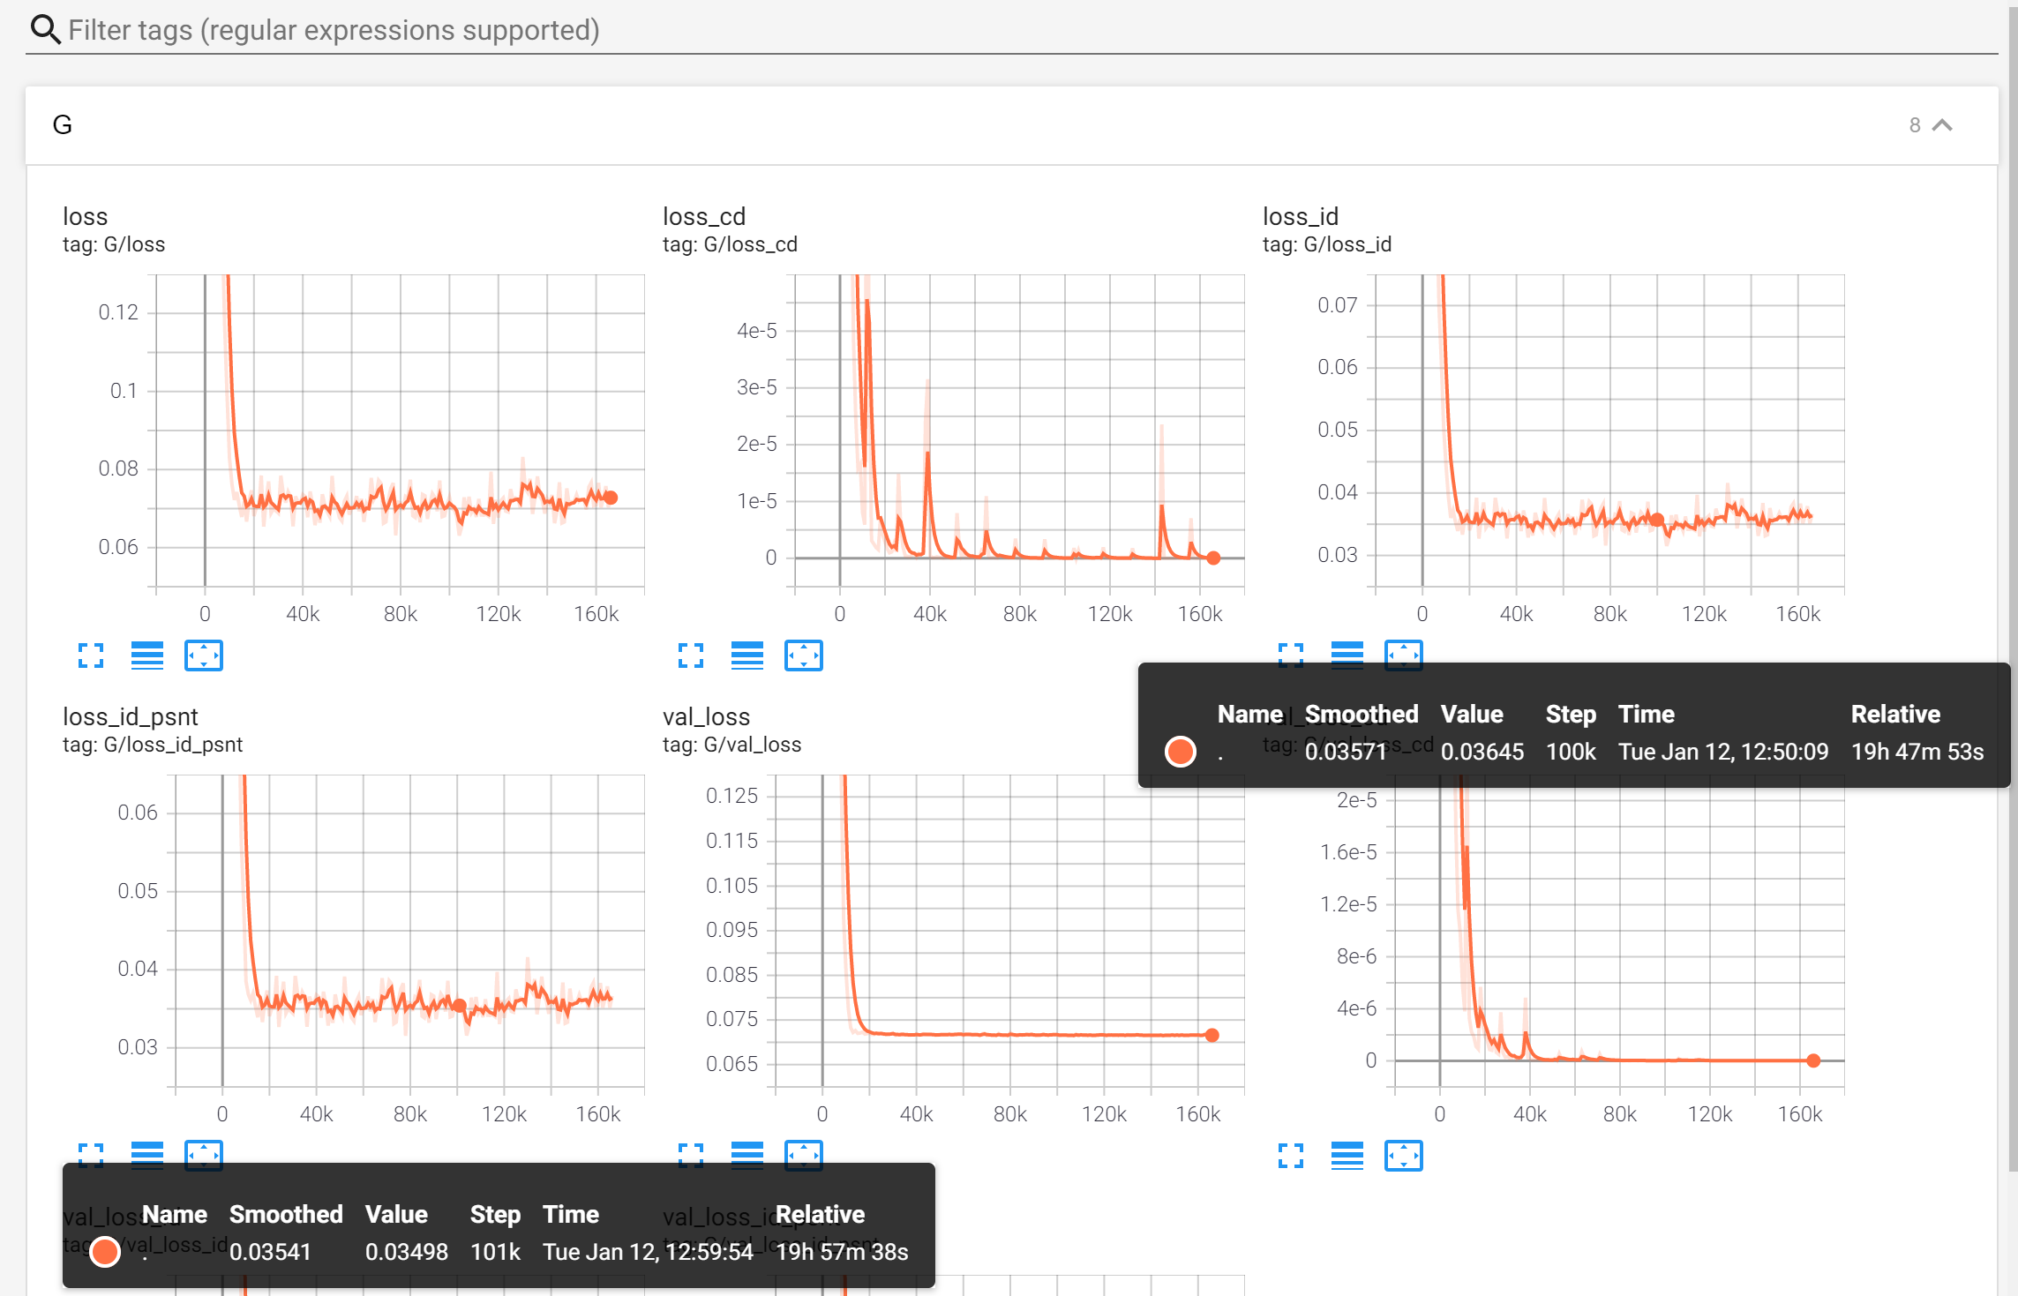Collapse the G section with chevron arrow
Screen dimensions: 2018x1296
click(1942, 125)
